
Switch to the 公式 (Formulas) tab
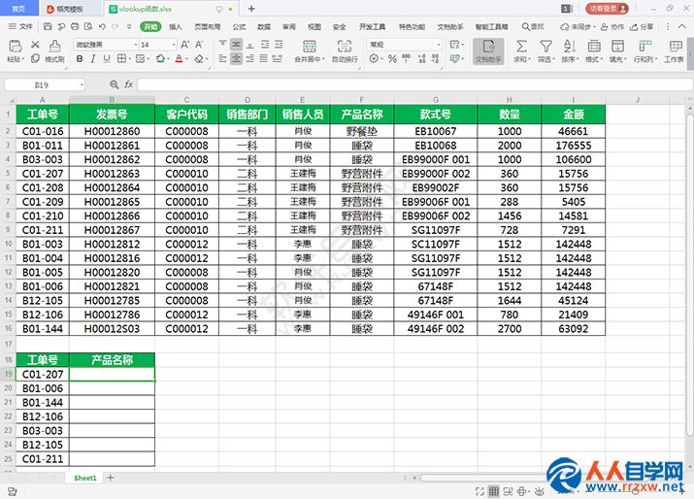239,26
